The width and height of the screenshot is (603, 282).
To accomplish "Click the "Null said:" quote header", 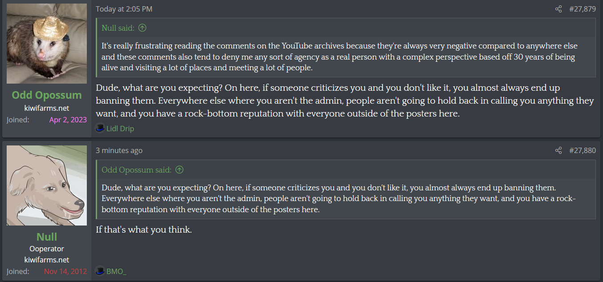I will pos(118,28).
